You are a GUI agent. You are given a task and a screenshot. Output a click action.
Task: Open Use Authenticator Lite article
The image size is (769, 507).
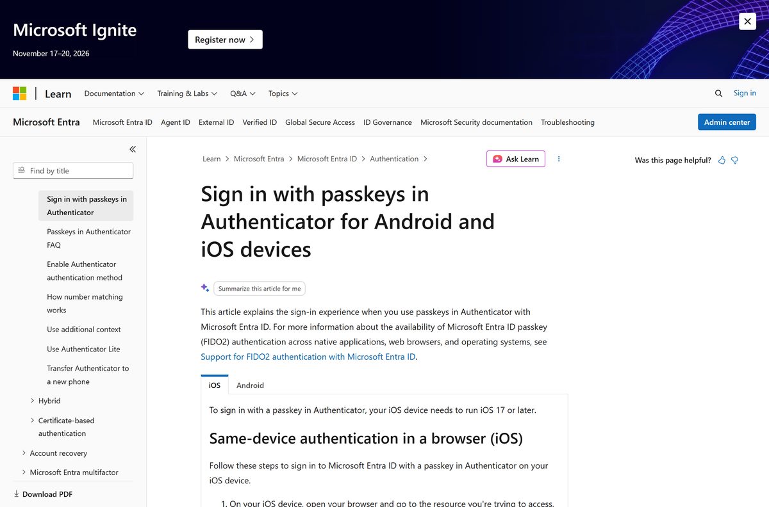tap(83, 349)
